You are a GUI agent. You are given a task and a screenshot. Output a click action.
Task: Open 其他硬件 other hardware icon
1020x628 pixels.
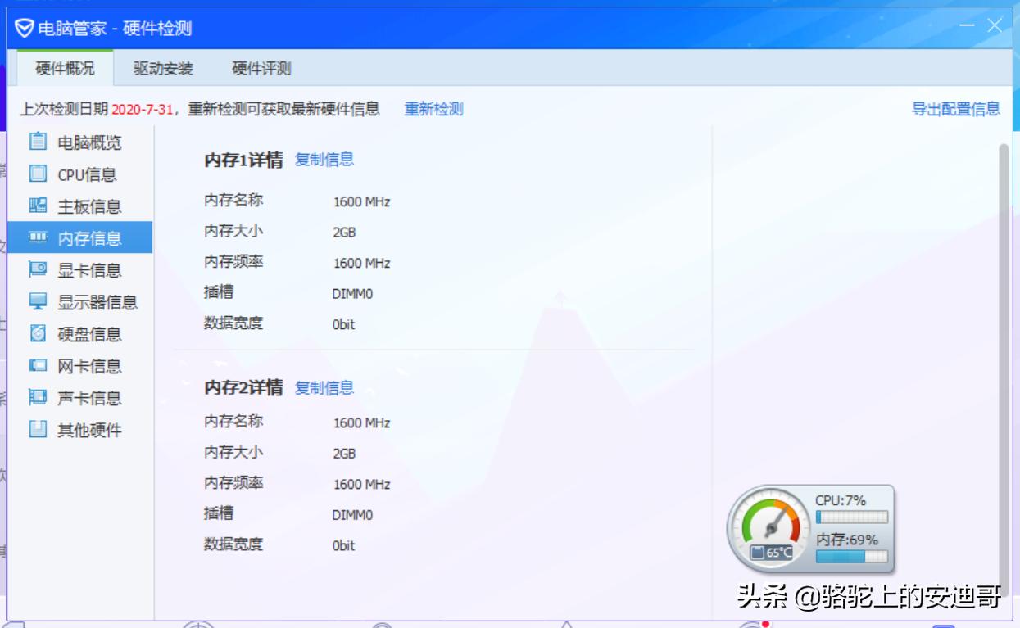pyautogui.click(x=38, y=430)
